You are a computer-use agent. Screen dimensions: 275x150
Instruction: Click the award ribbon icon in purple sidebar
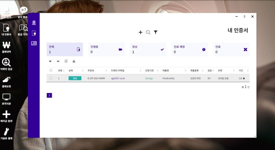point(34,23)
